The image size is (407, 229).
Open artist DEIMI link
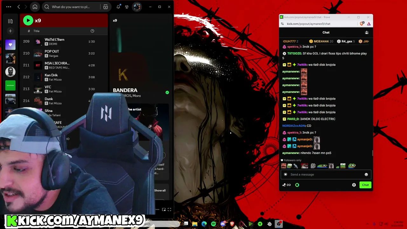pyautogui.click(x=53, y=44)
